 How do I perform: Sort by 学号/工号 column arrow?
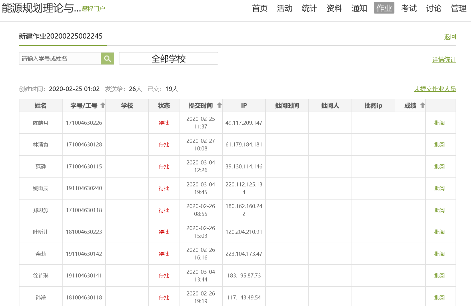pyautogui.click(x=103, y=106)
